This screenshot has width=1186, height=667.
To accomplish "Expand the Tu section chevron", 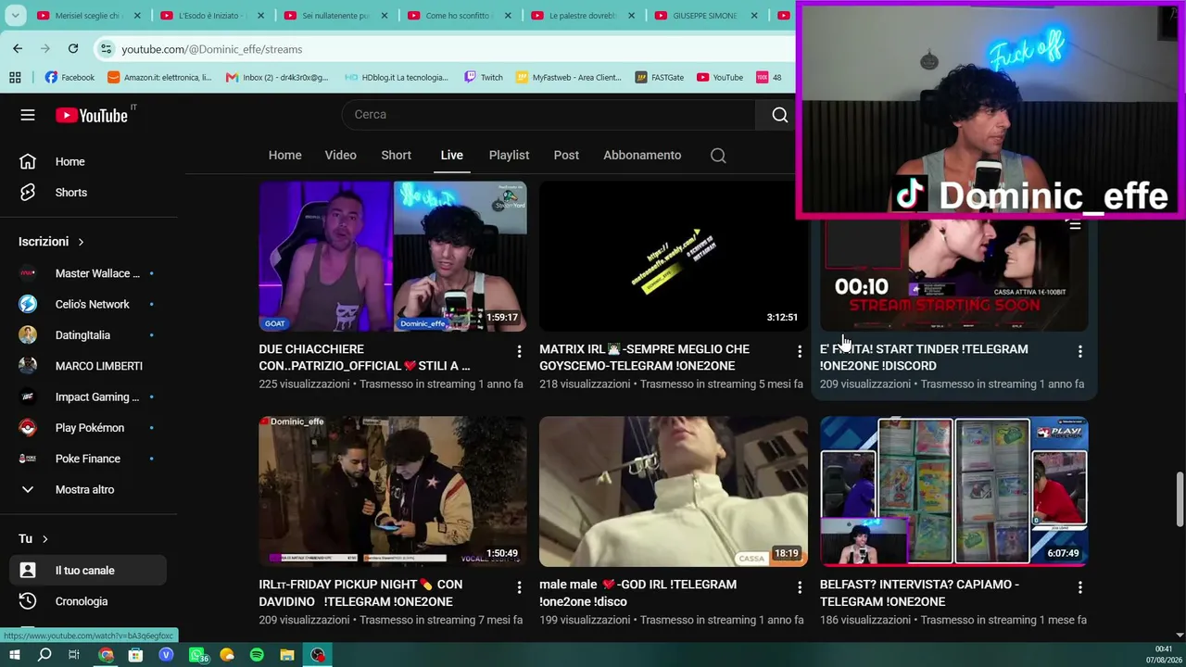I will pos(44,539).
